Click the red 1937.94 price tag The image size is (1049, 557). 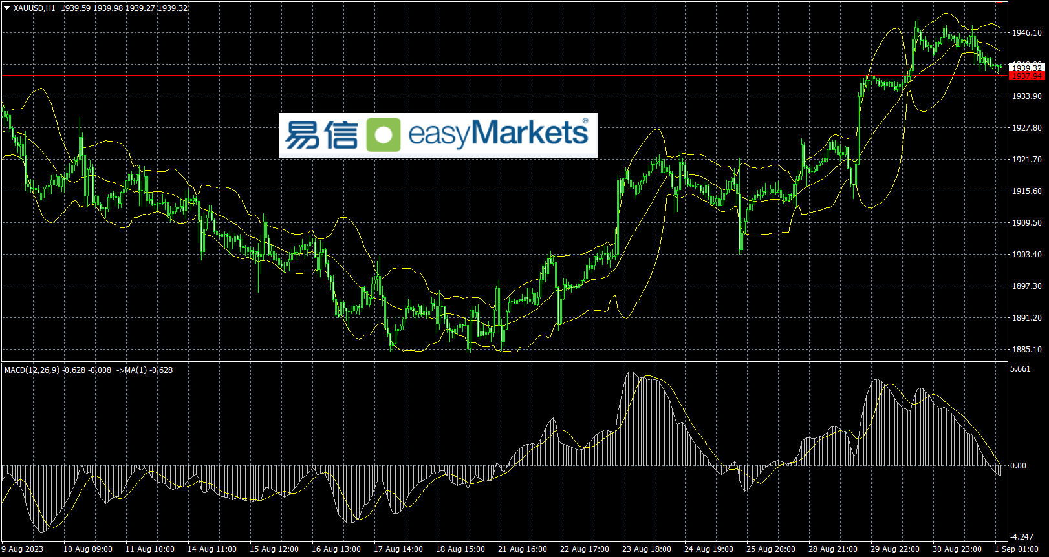(1026, 76)
